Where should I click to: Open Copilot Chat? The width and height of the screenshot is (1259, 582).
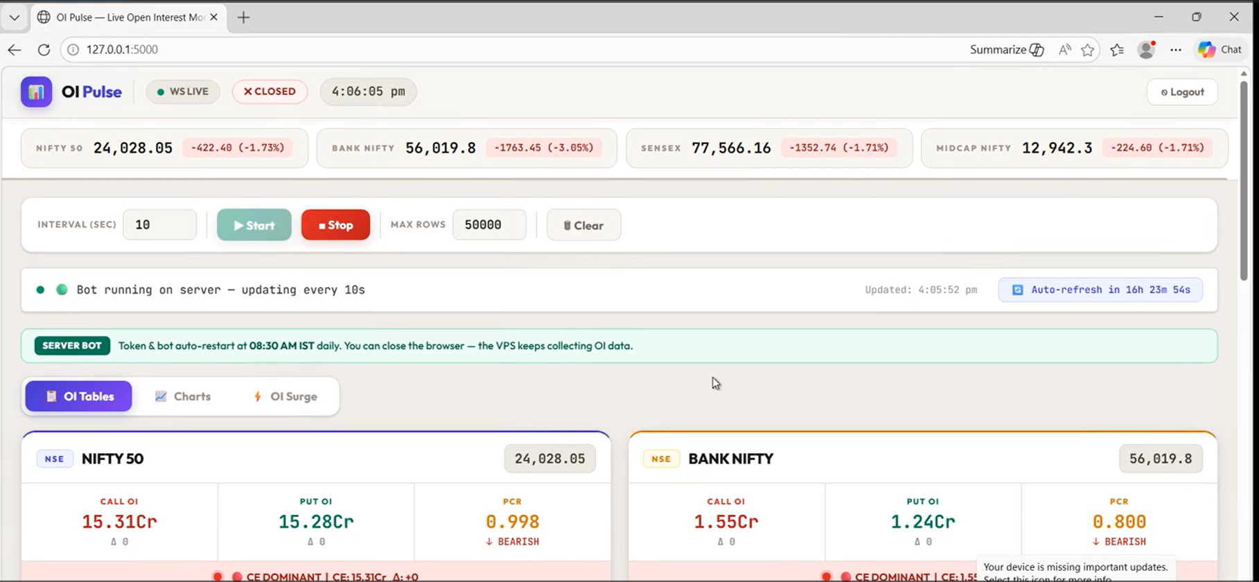click(1220, 50)
